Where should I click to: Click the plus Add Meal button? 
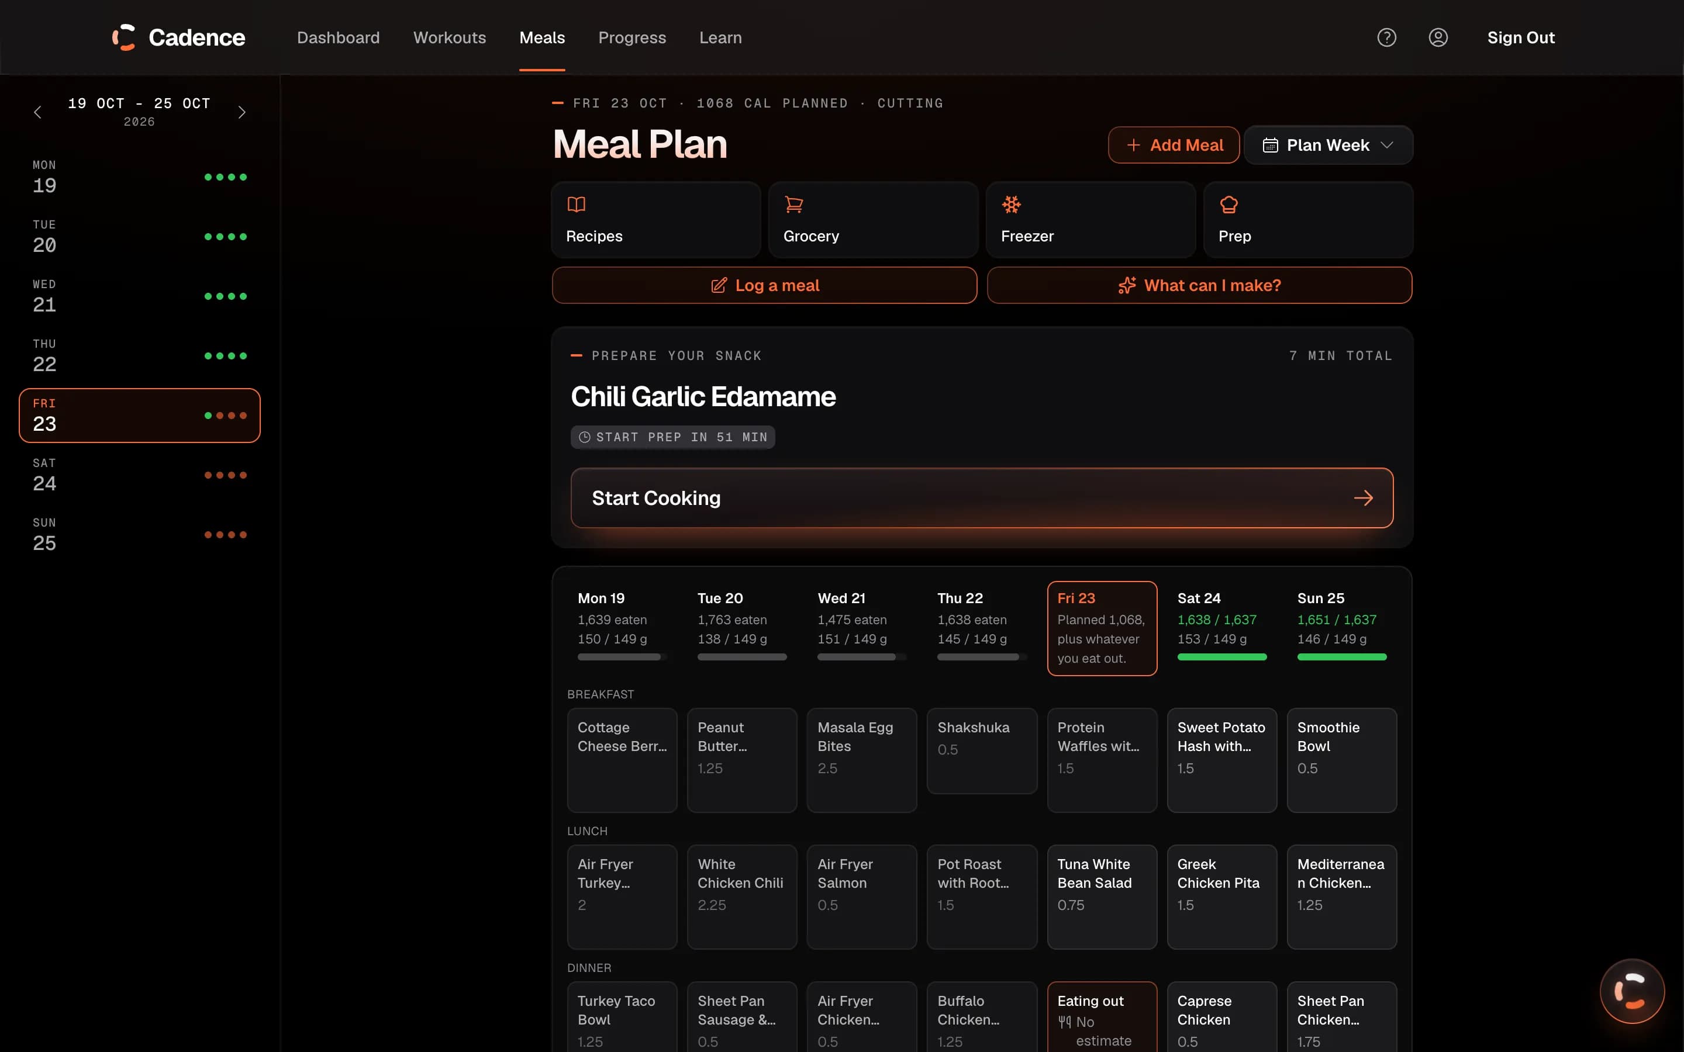tap(1173, 145)
